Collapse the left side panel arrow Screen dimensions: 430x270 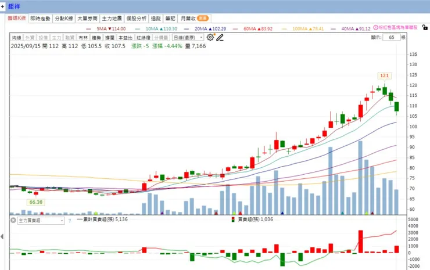pyautogui.click(x=2, y=236)
